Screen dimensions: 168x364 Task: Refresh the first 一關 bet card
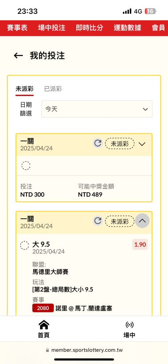(98, 143)
